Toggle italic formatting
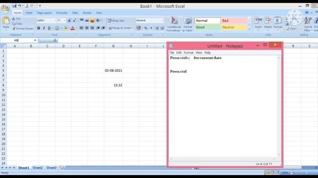The width and height of the screenshot is (318, 178). pos(44,28)
